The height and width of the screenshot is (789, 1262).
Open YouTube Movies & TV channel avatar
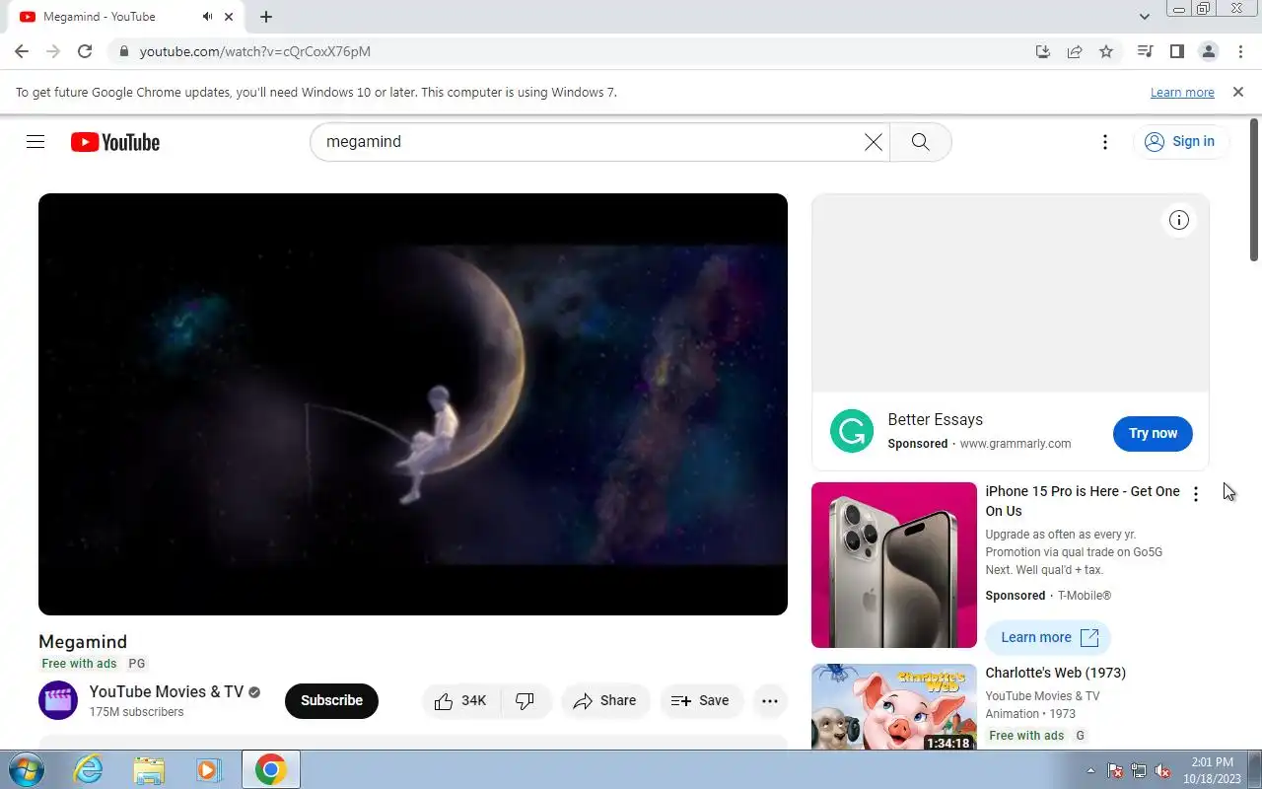coord(58,700)
